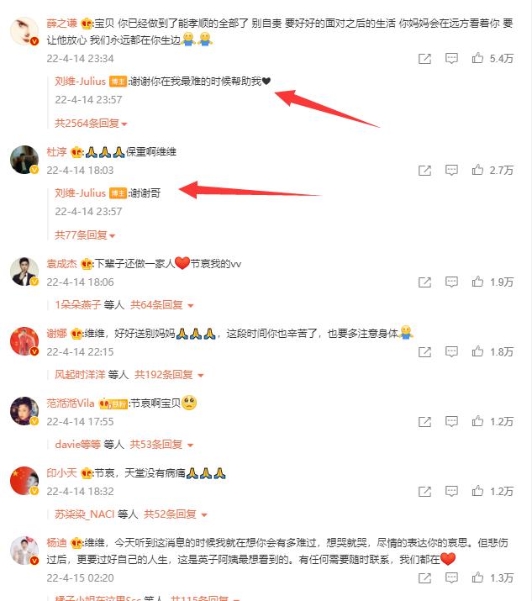Expand 共2564条回复 under 薛之谦's comment
532x601 pixels.
tap(91, 124)
